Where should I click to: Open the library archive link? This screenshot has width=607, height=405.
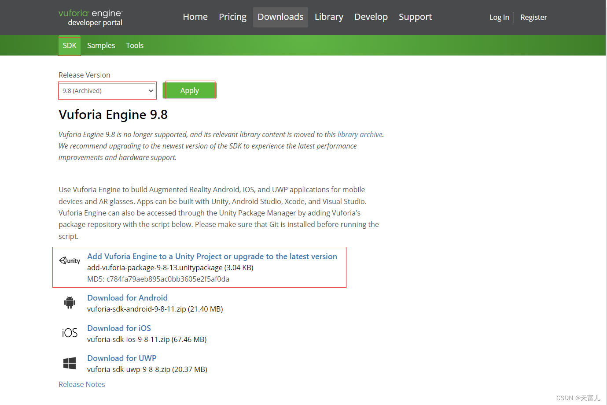tap(360, 134)
